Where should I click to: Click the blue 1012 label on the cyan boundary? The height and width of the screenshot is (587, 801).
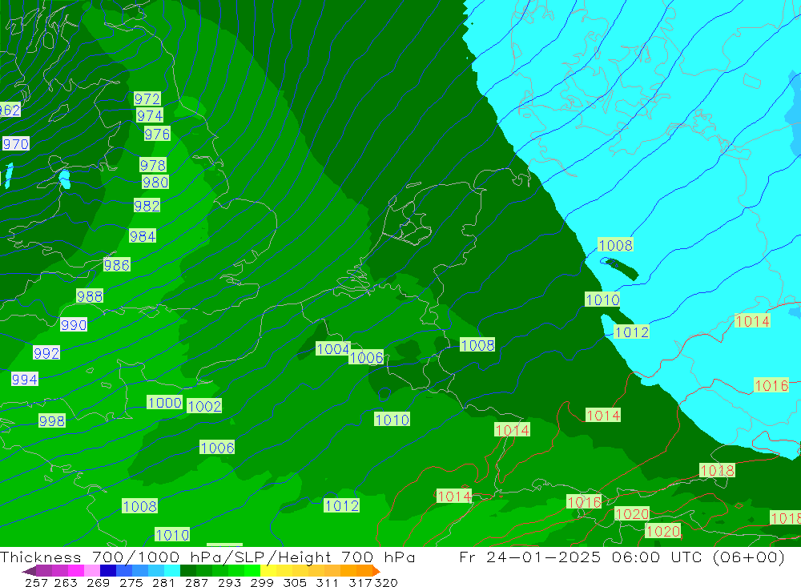tap(631, 332)
